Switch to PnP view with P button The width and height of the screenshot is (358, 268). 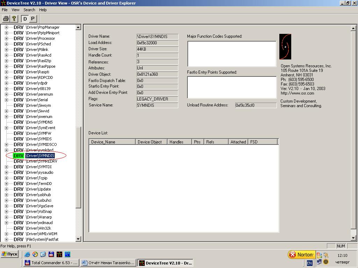(x=33, y=19)
